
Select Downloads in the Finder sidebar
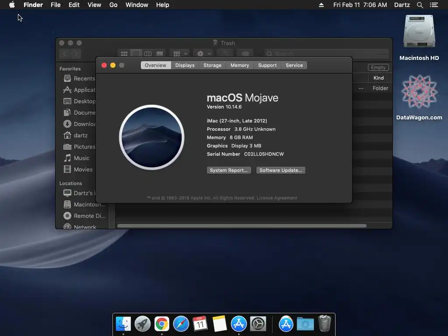click(x=79, y=124)
